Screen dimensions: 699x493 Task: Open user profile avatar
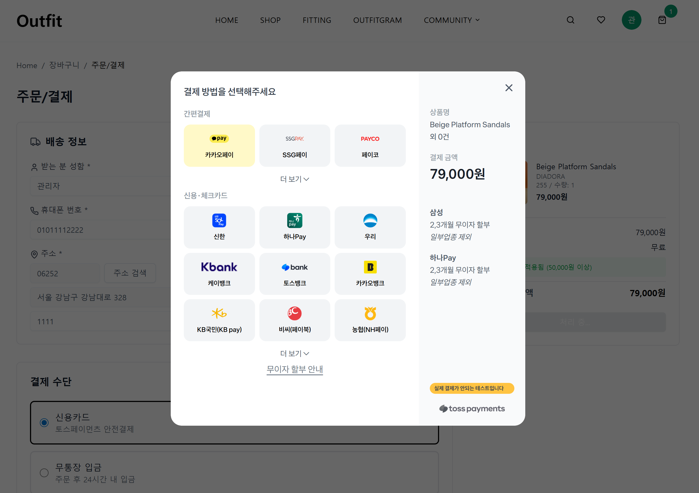coord(631,20)
